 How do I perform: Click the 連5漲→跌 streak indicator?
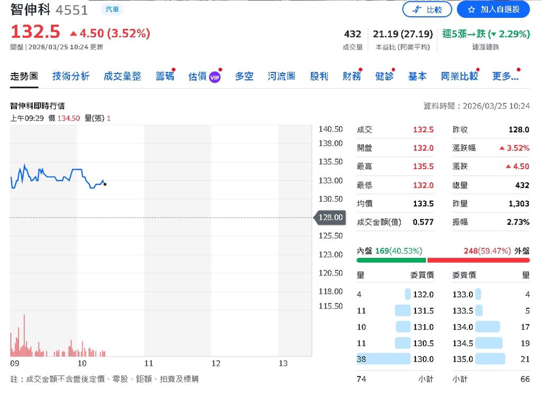[487, 34]
